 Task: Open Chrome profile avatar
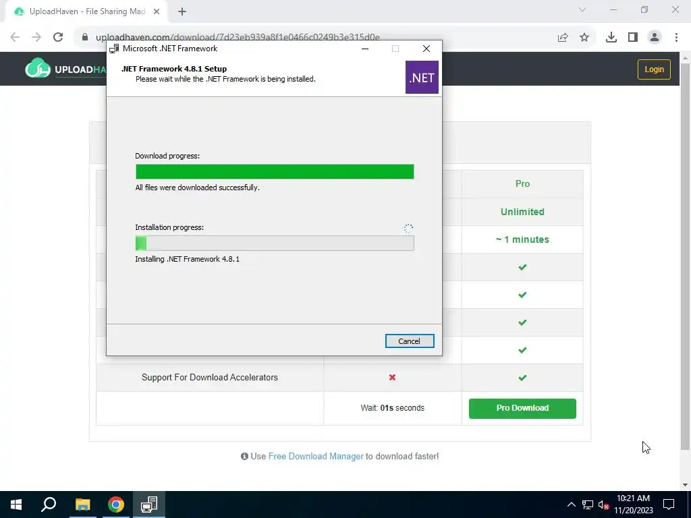pyautogui.click(x=655, y=38)
